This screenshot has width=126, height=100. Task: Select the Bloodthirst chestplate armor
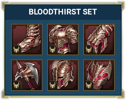(x=63, y=39)
